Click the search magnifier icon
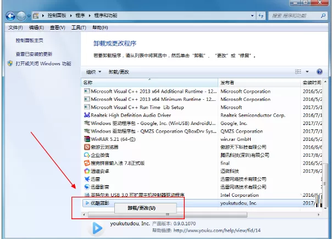Screen dimensions: 332x239 tap(323, 16)
